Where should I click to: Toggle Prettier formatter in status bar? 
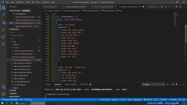click(x=173, y=99)
